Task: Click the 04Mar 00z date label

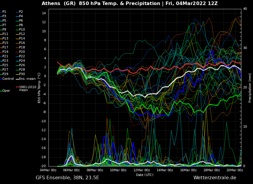Action: coord(49,170)
